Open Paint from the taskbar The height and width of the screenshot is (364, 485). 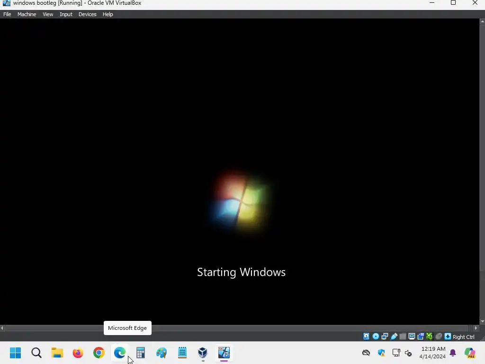(162, 353)
